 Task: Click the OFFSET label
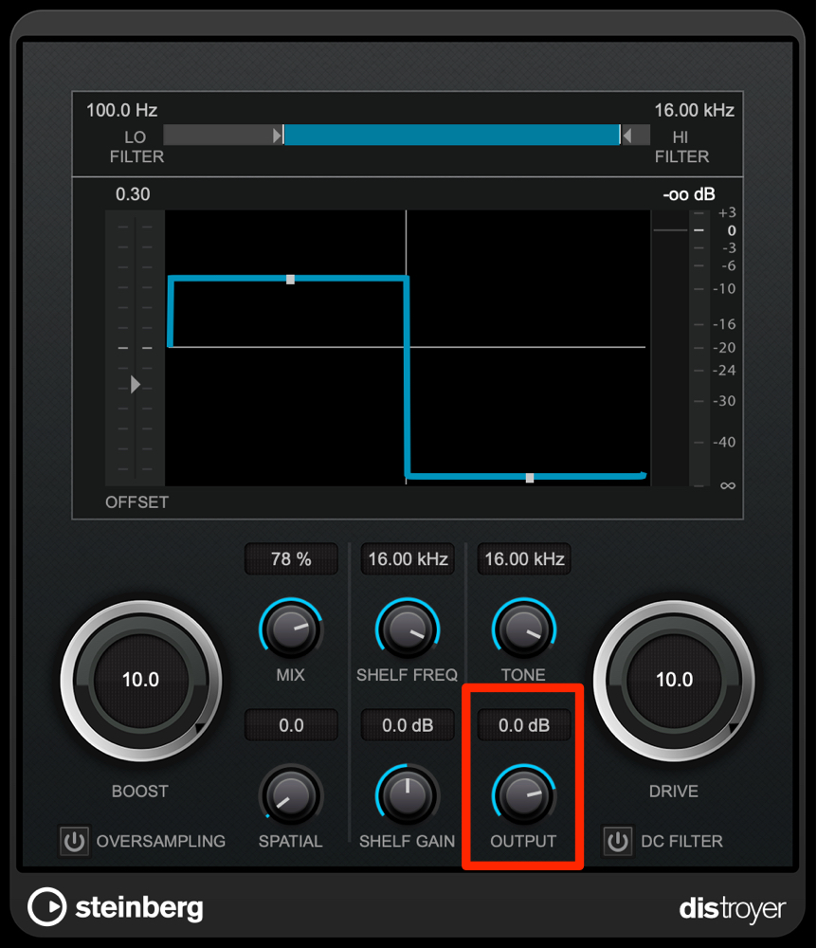pyautogui.click(x=136, y=501)
